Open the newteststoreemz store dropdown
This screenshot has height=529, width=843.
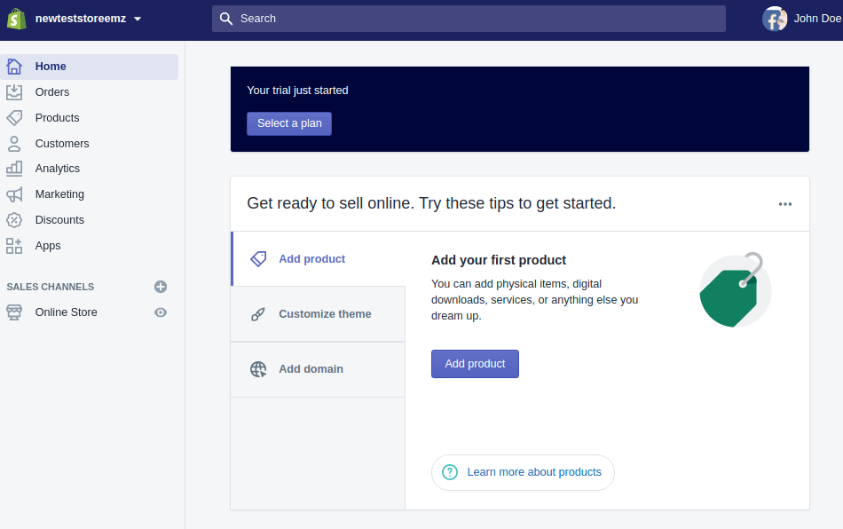click(x=84, y=18)
